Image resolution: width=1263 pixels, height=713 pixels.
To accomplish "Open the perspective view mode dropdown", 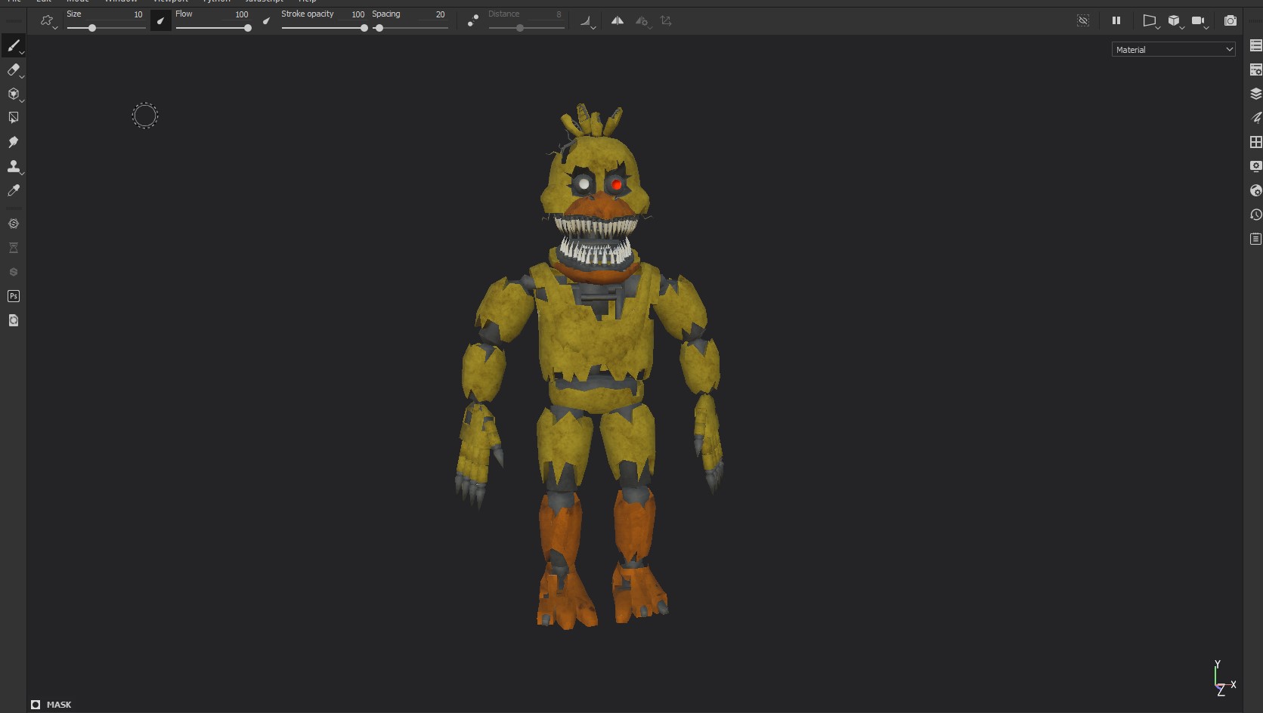I will tap(1150, 21).
